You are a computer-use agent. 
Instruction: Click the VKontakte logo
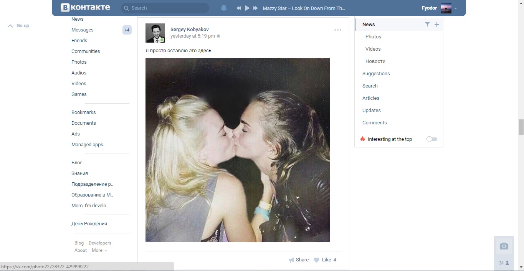click(85, 8)
